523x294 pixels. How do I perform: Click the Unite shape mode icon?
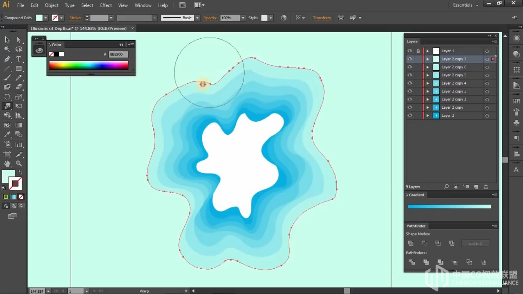pyautogui.click(x=411, y=243)
